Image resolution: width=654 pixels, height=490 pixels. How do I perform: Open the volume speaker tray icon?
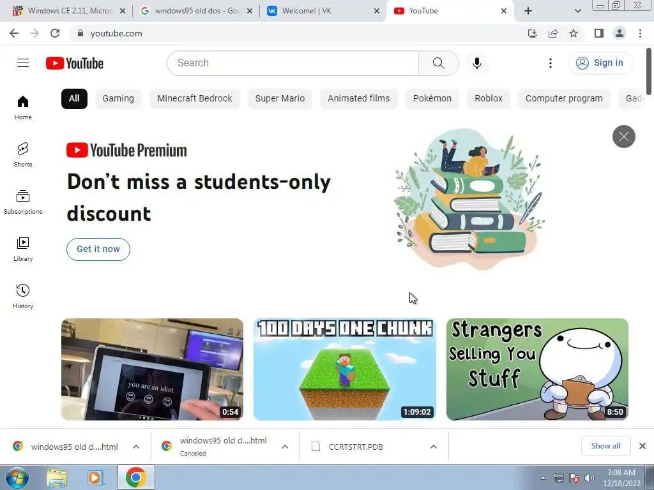tap(589, 478)
